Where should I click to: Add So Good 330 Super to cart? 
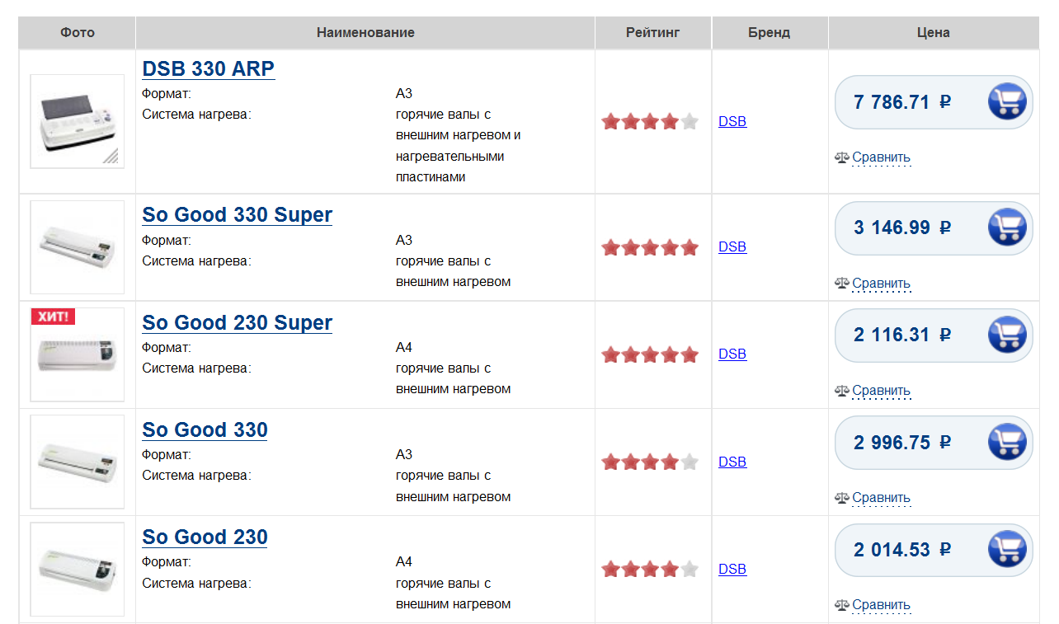coord(1007,228)
